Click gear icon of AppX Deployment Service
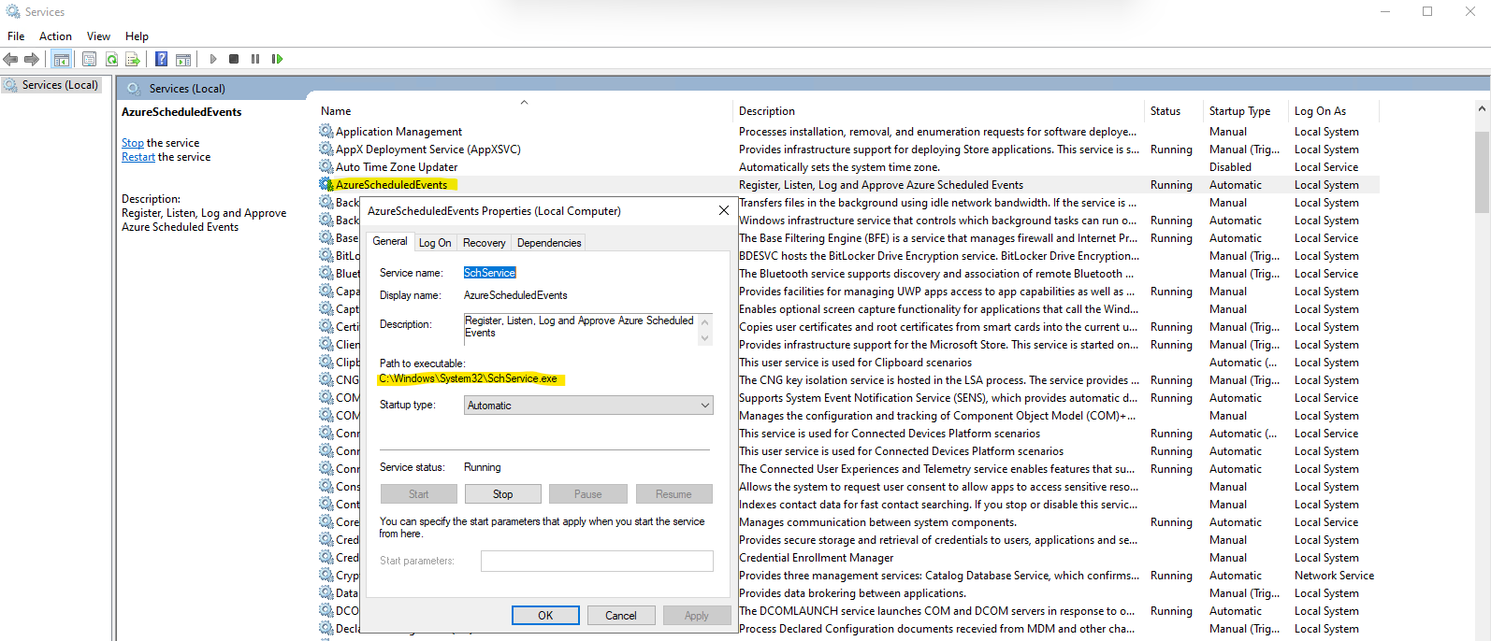Viewport: 1491px width, 641px height. [x=326, y=150]
